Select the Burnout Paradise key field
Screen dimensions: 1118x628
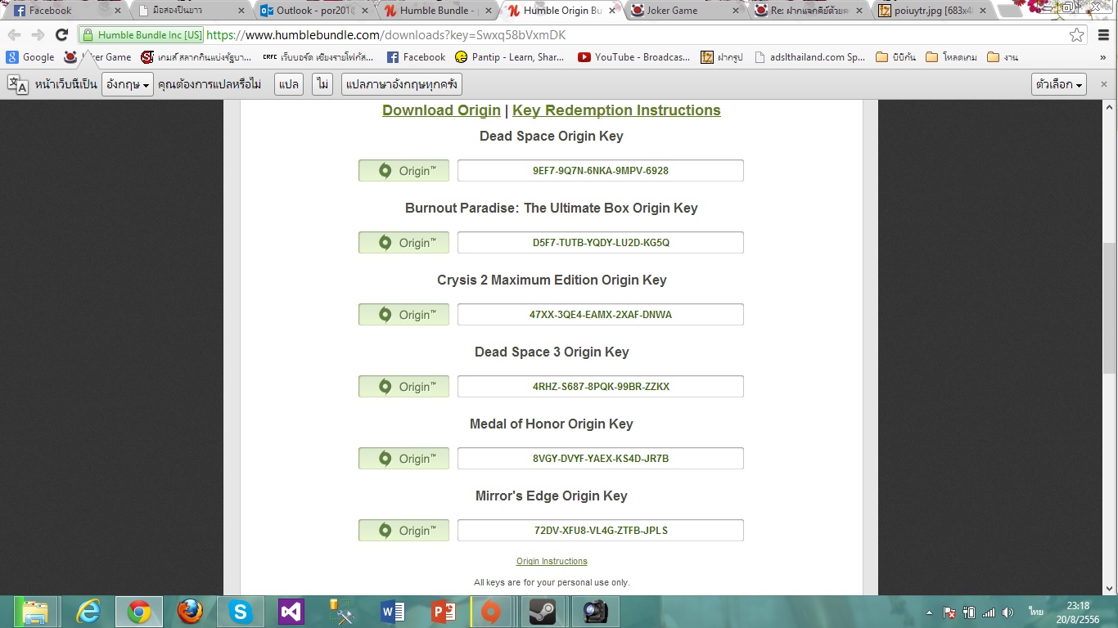tap(601, 243)
